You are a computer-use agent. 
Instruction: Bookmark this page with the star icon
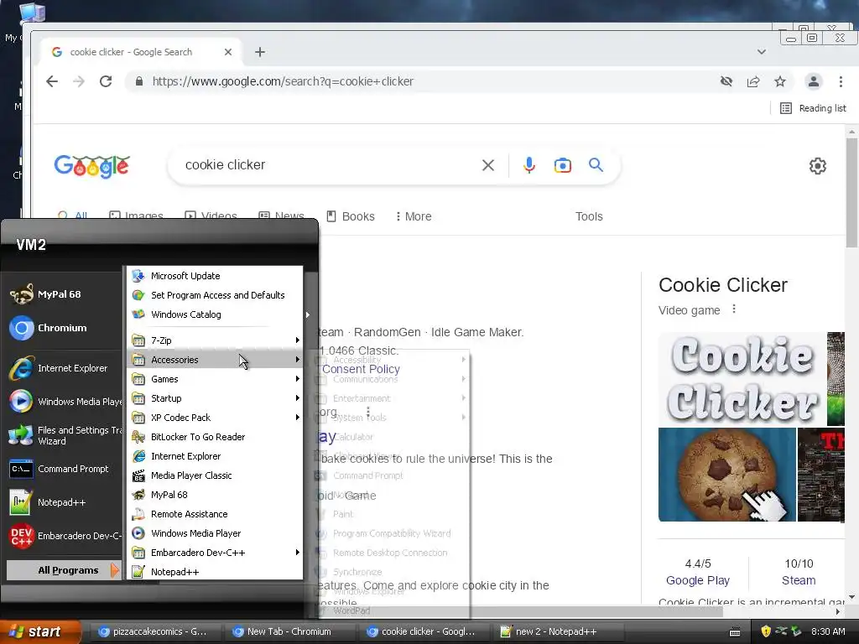[x=780, y=81]
